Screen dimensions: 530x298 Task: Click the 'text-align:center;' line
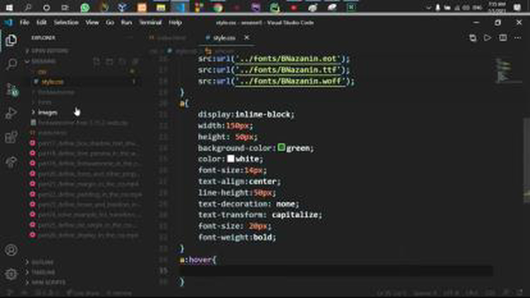click(x=239, y=181)
